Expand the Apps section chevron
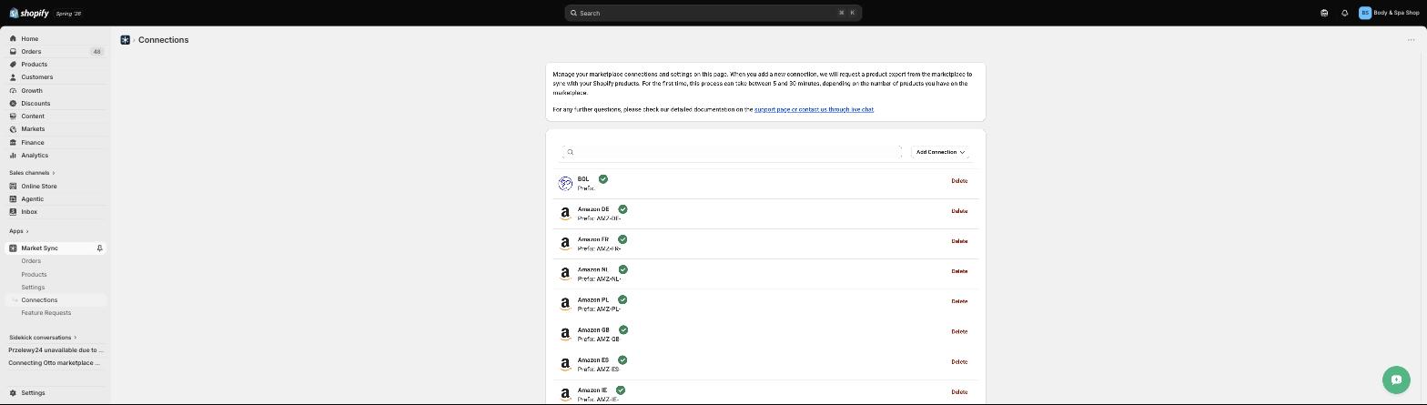The image size is (1427, 405). pyautogui.click(x=27, y=231)
